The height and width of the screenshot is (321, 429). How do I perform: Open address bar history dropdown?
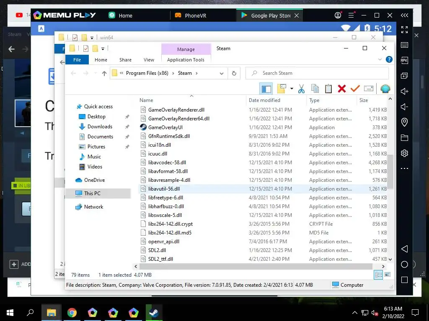click(x=222, y=73)
